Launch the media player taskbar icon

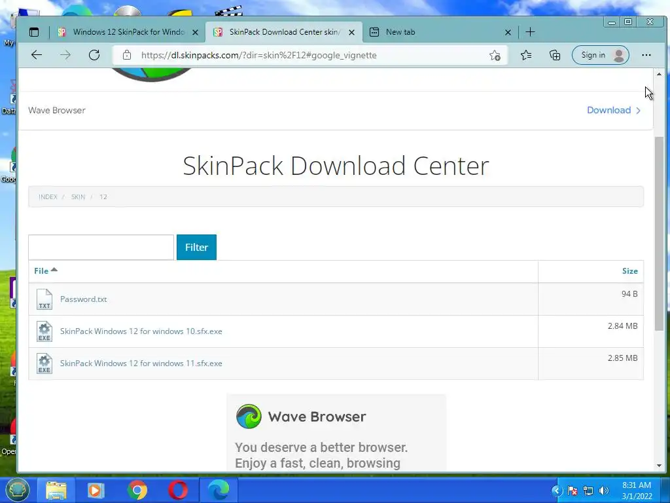tap(96, 490)
